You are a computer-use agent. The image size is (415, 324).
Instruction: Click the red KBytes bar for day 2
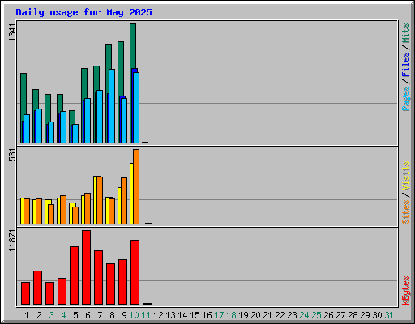tap(38, 288)
